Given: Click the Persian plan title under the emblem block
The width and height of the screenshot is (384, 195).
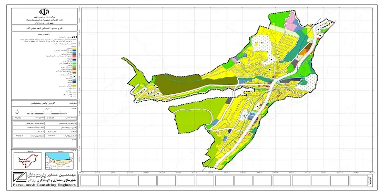Looking at the screenshot, I should tap(44, 28).
